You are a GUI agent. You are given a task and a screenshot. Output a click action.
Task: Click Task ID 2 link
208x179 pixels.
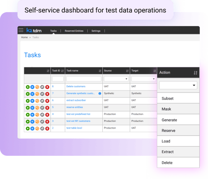53,128
